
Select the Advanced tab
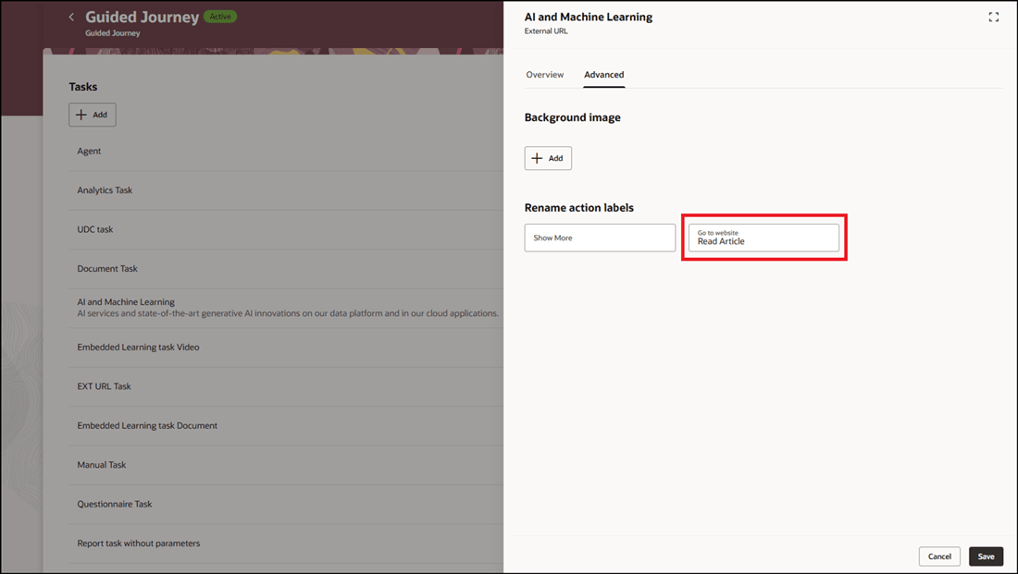(x=603, y=74)
